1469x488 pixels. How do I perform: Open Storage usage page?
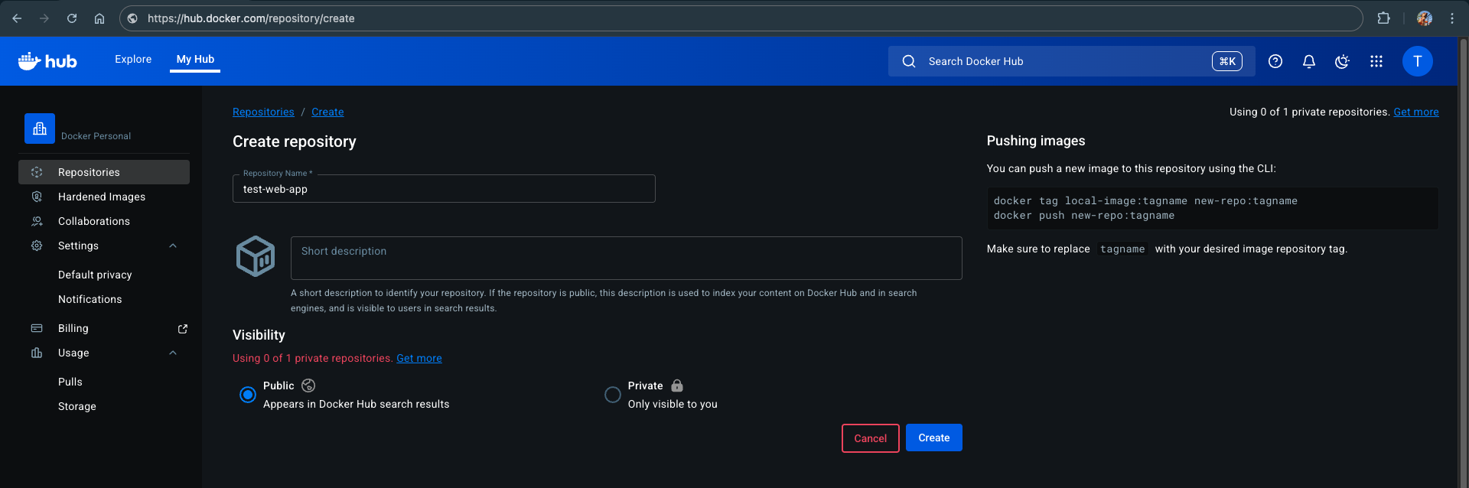77,406
